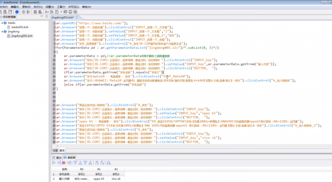Open the 文件(F) menu
The image size is (332, 182).
click(x=5, y=7)
